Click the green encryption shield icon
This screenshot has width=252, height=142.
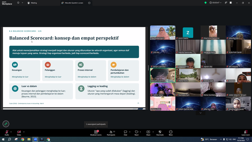point(206,3)
